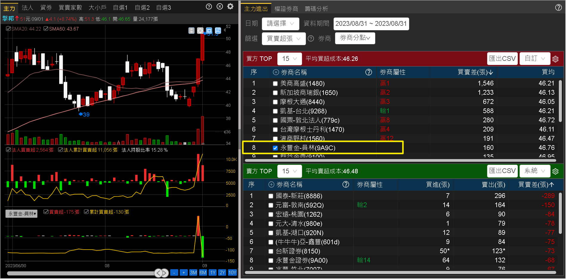This screenshot has width=566, height=279.
Task: Set chart range to 1Y
Action: [x=212, y=272]
